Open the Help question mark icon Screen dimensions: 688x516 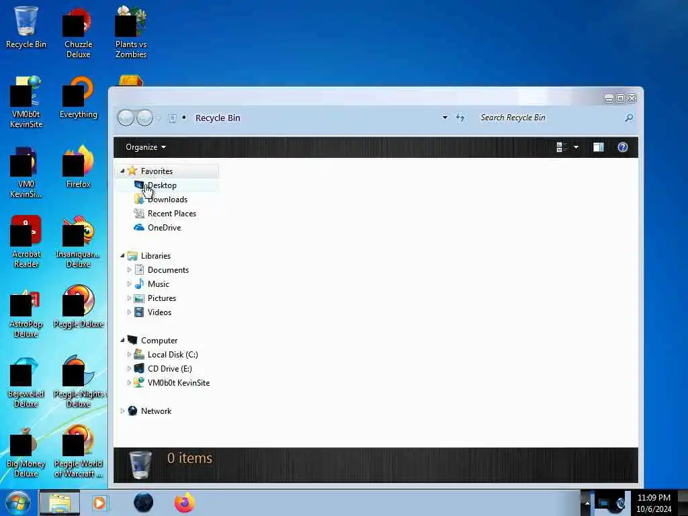coord(623,147)
